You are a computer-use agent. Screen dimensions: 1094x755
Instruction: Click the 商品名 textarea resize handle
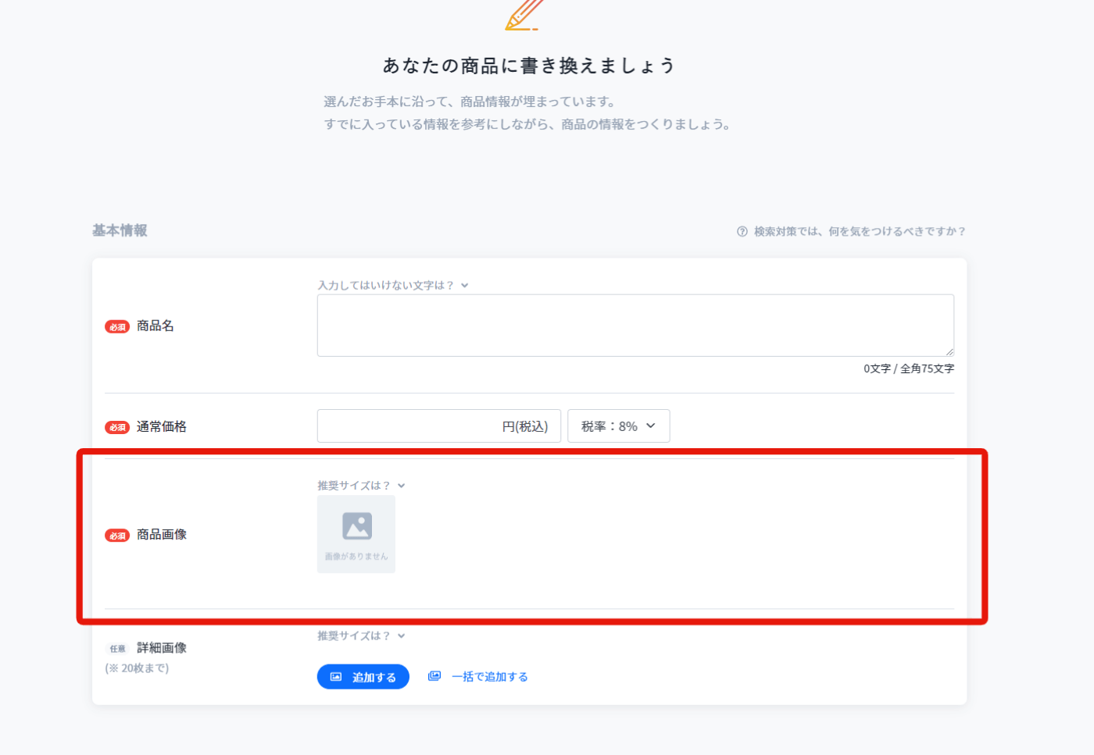coord(949,352)
